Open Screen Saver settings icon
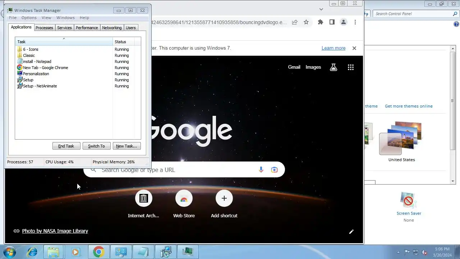This screenshot has width=460, height=259. (409, 200)
